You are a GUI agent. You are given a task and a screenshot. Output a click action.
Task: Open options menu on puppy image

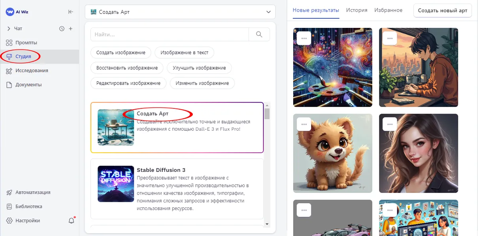point(304,124)
